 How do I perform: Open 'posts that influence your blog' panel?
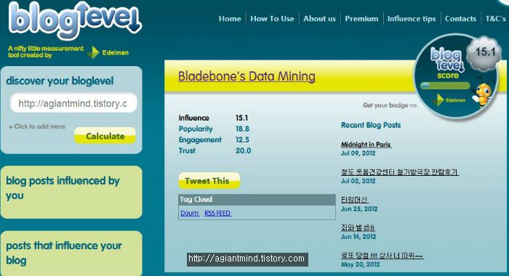pos(71,253)
